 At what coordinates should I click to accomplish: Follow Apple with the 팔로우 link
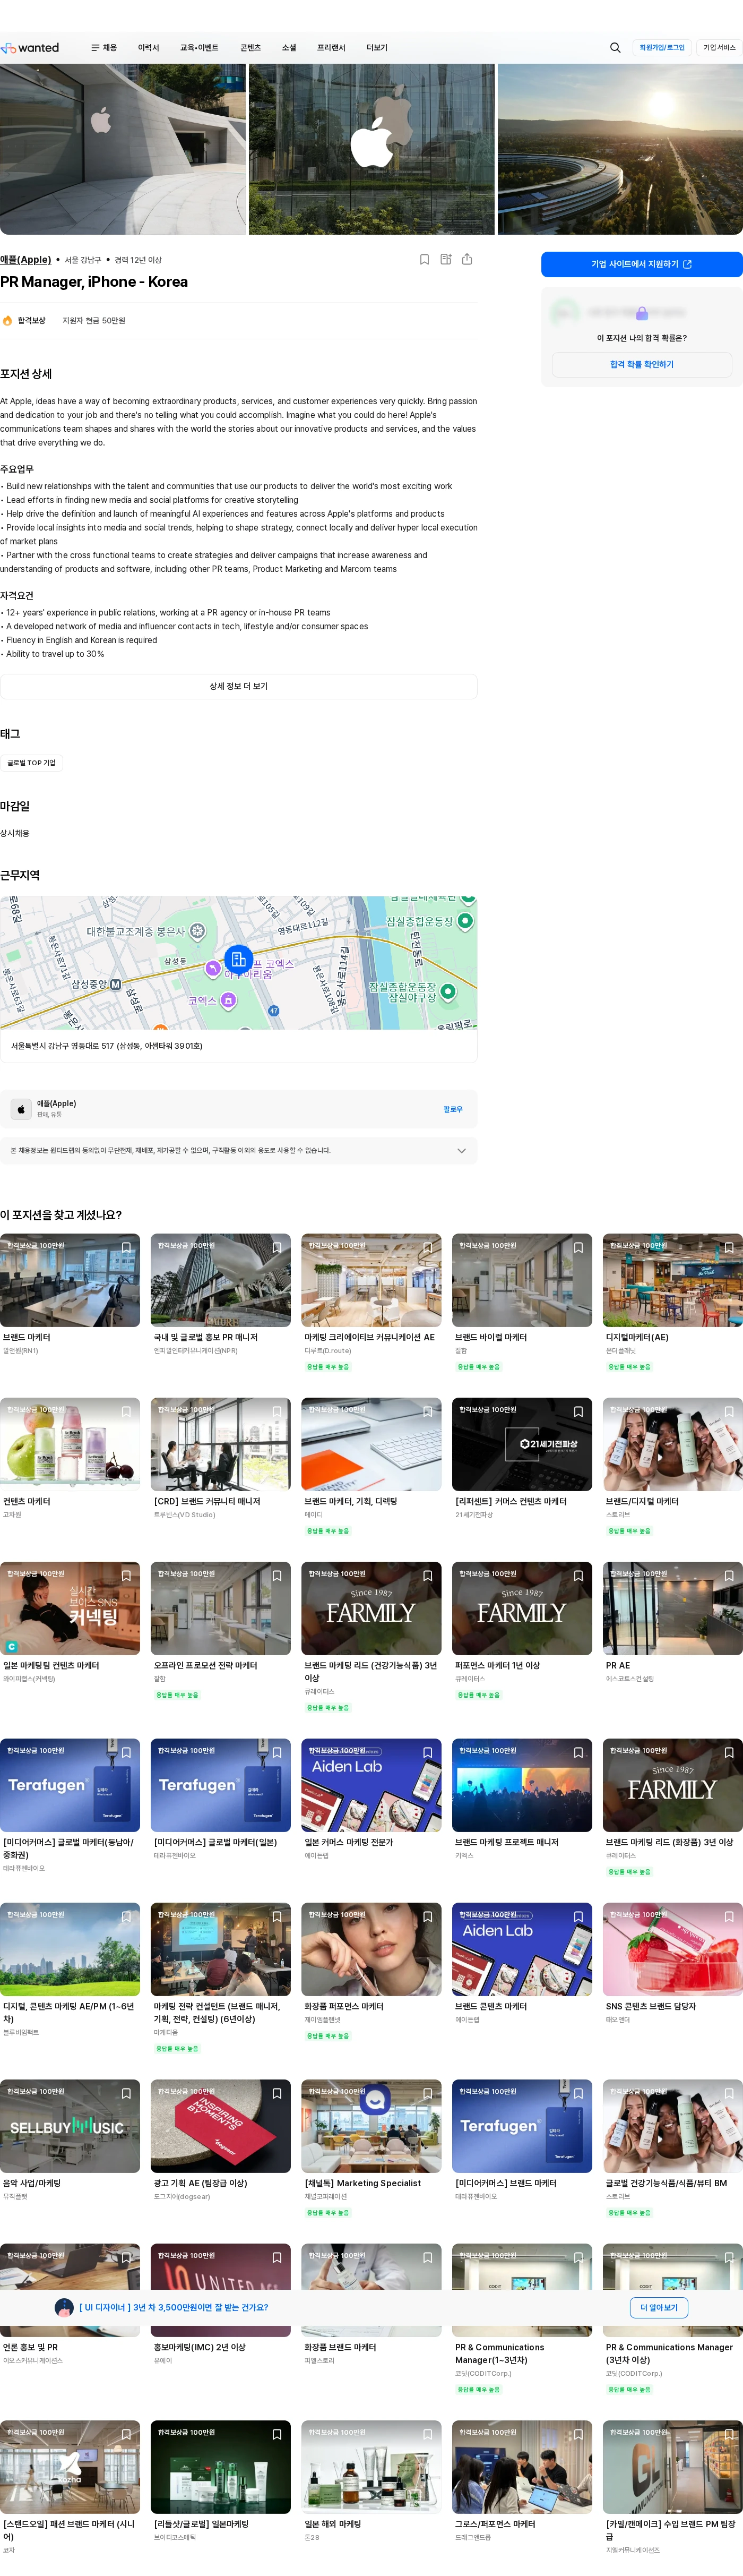pos(453,1109)
